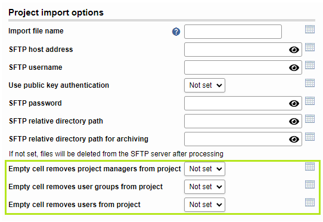Screen dimensions: 323x222
Task: Click table icon in SFTP relative directory path row
Action: click(310, 119)
